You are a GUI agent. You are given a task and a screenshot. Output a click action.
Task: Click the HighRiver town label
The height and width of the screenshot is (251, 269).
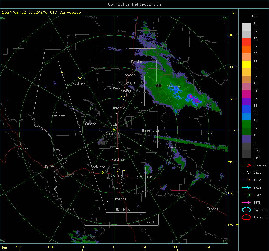(124, 210)
